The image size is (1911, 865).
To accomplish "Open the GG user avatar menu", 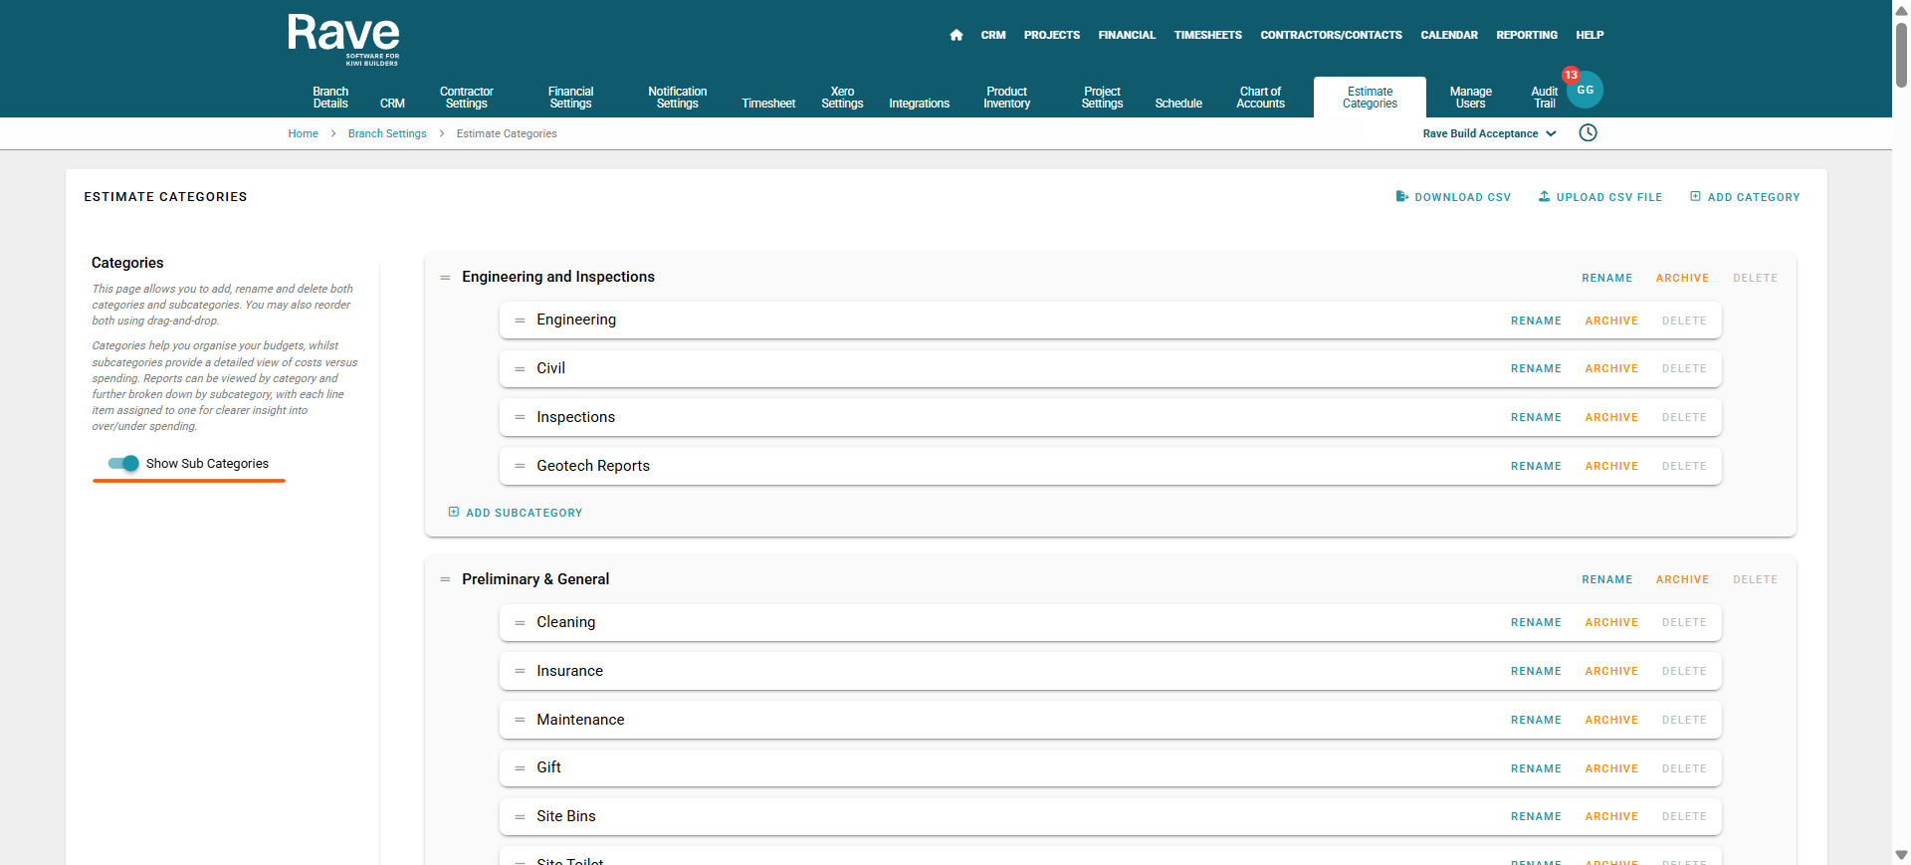I will click(1585, 91).
